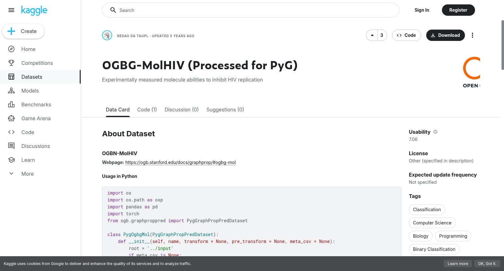The height and width of the screenshot is (271, 504).
Task: Click the Usability score 7.06
Action: click(x=413, y=139)
